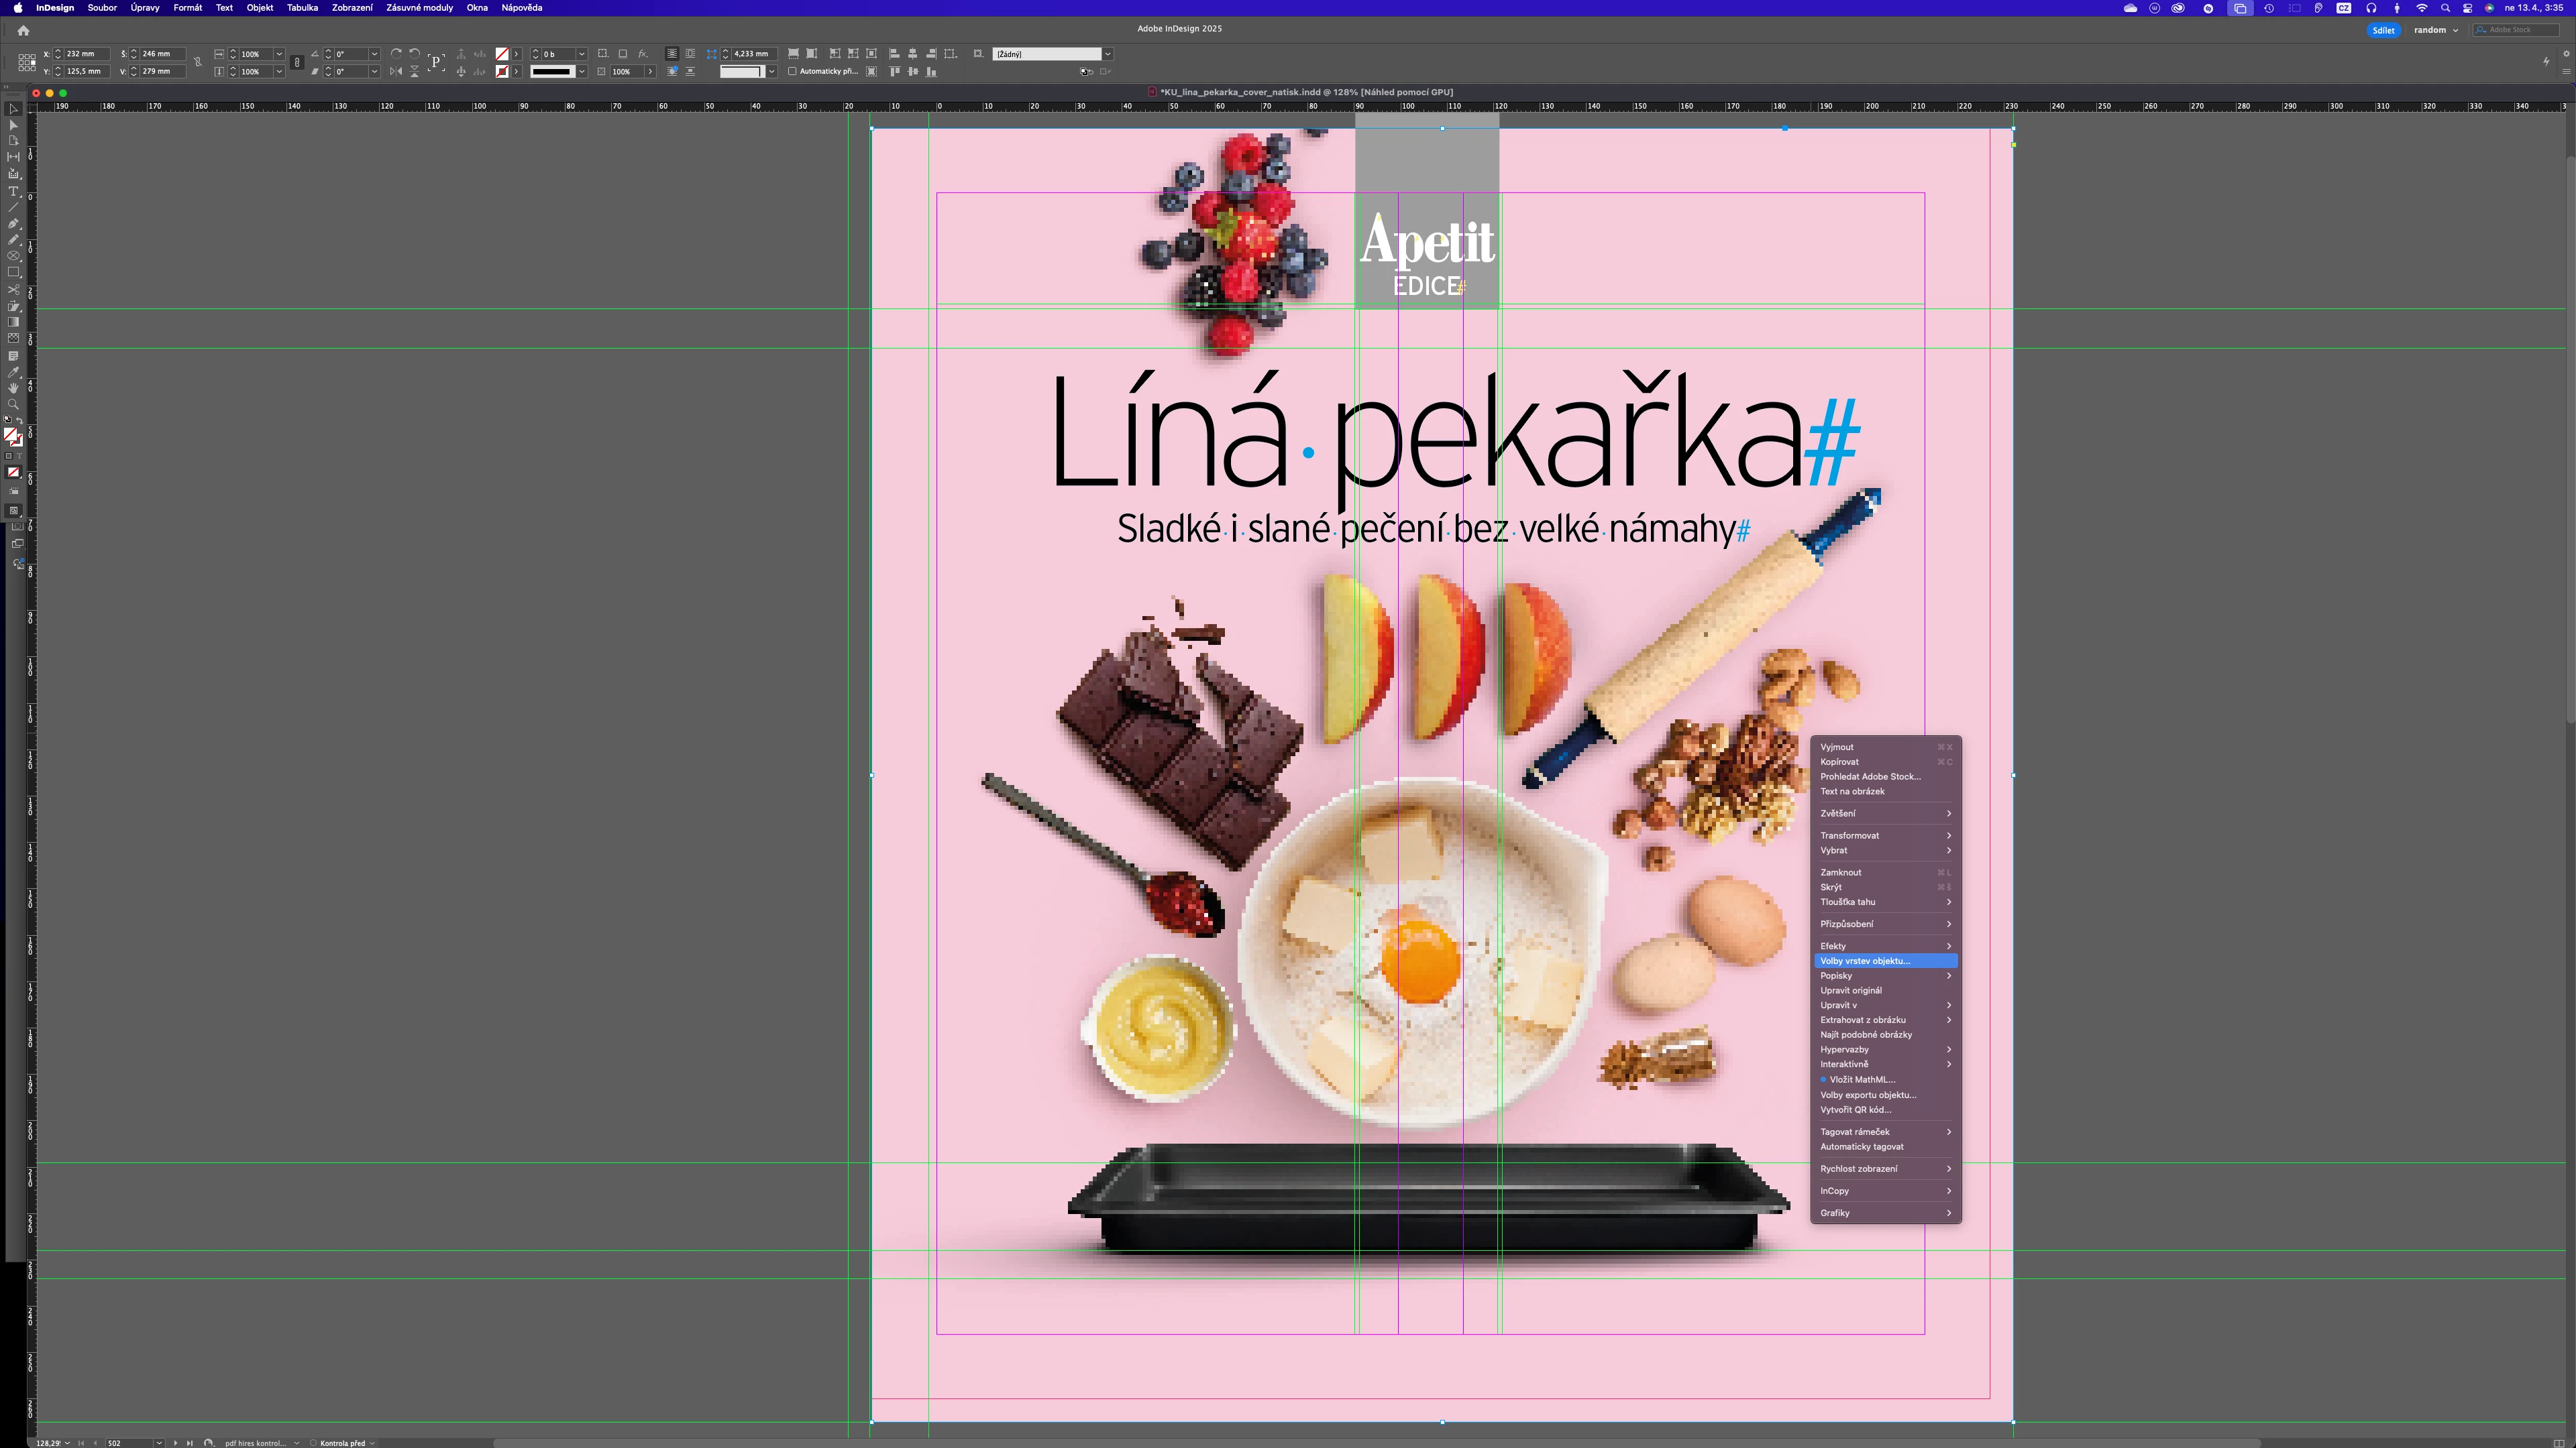The width and height of the screenshot is (2576, 1448).
Task: Enable the Automaticky přizpůsobit checkbox
Action: [x=792, y=71]
